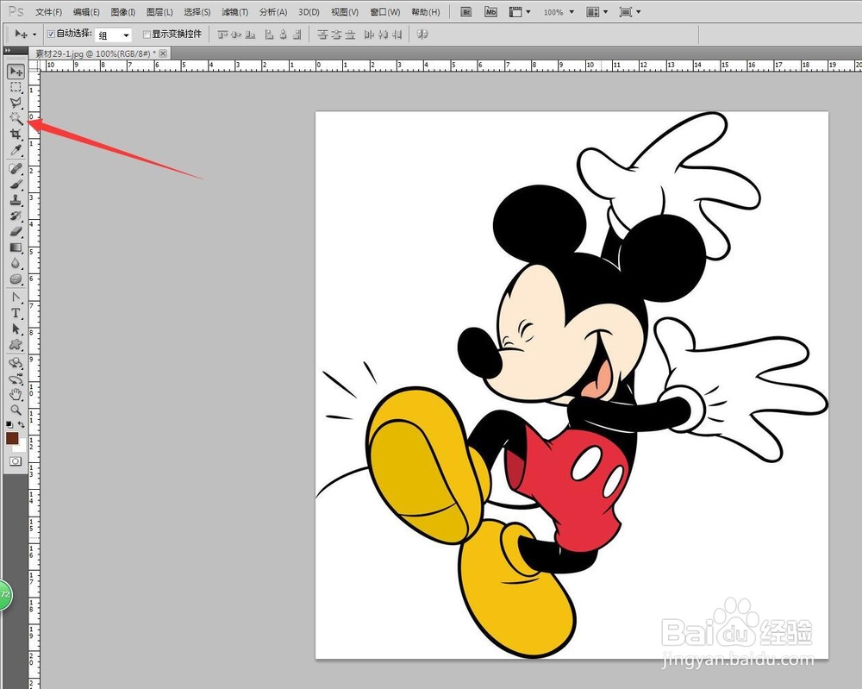This screenshot has width=862, height=689.
Task: Click align right edges icon
Action: click(x=297, y=34)
